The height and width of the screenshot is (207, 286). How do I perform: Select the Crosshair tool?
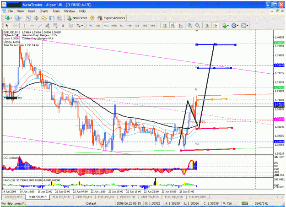click(15, 26)
